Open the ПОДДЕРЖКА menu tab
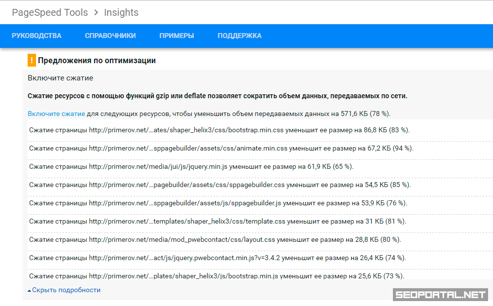 [x=239, y=36]
